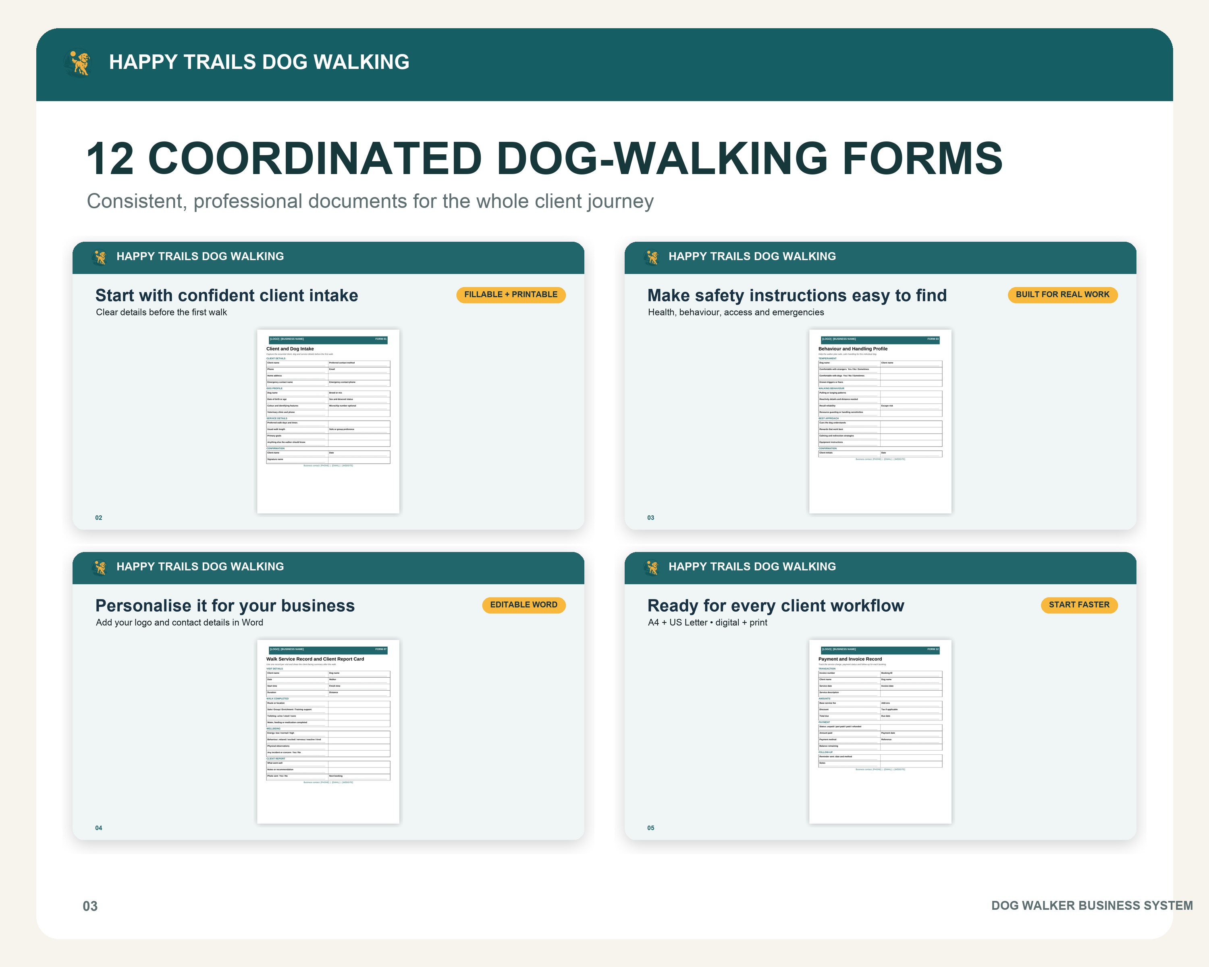The width and height of the screenshot is (1209, 967).
Task: Click dog logo on Personalise card
Action: point(99,567)
